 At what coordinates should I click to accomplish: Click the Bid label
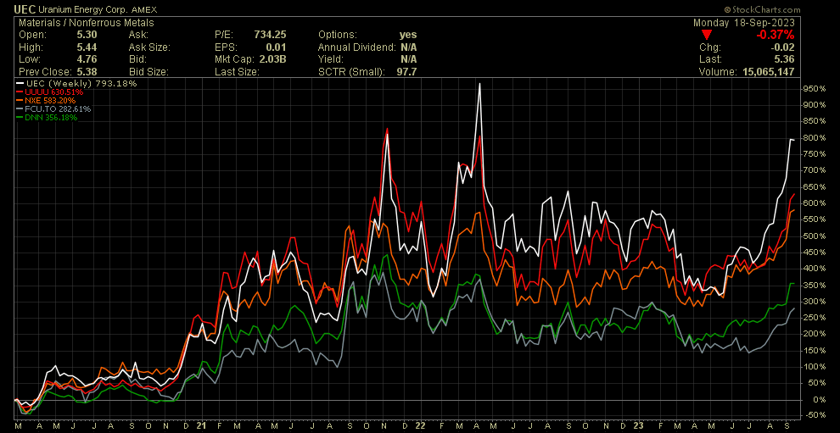pyautogui.click(x=136, y=59)
